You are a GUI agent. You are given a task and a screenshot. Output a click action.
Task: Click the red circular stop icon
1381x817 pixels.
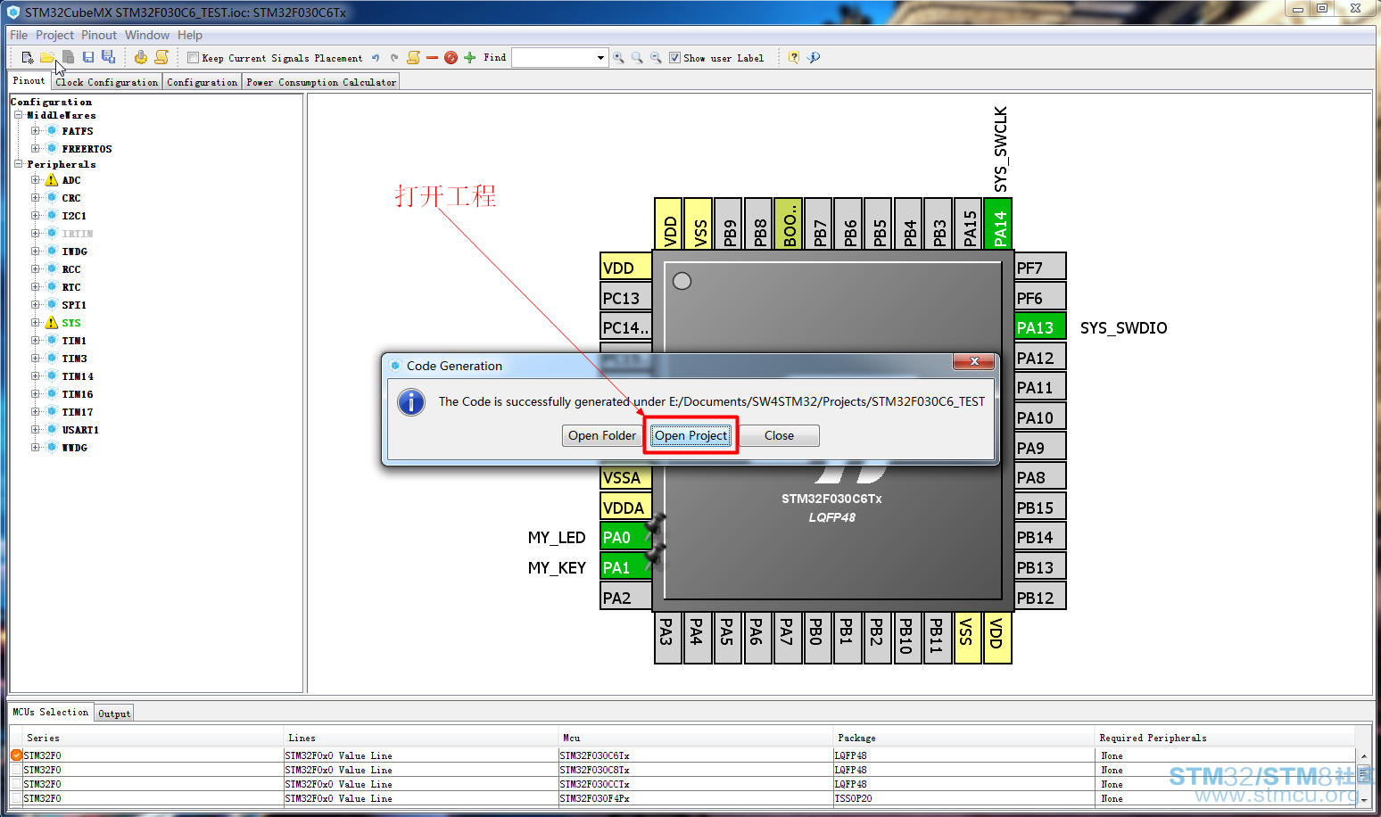[451, 58]
